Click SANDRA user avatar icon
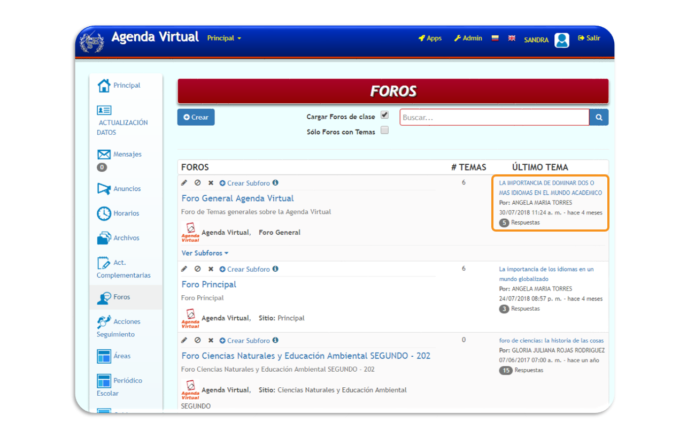 coord(562,40)
